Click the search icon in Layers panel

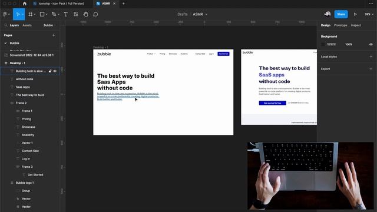pyautogui.click(x=5, y=25)
